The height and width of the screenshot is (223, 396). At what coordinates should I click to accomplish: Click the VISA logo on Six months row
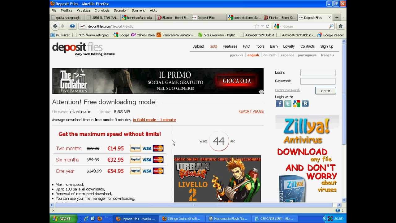(147, 160)
